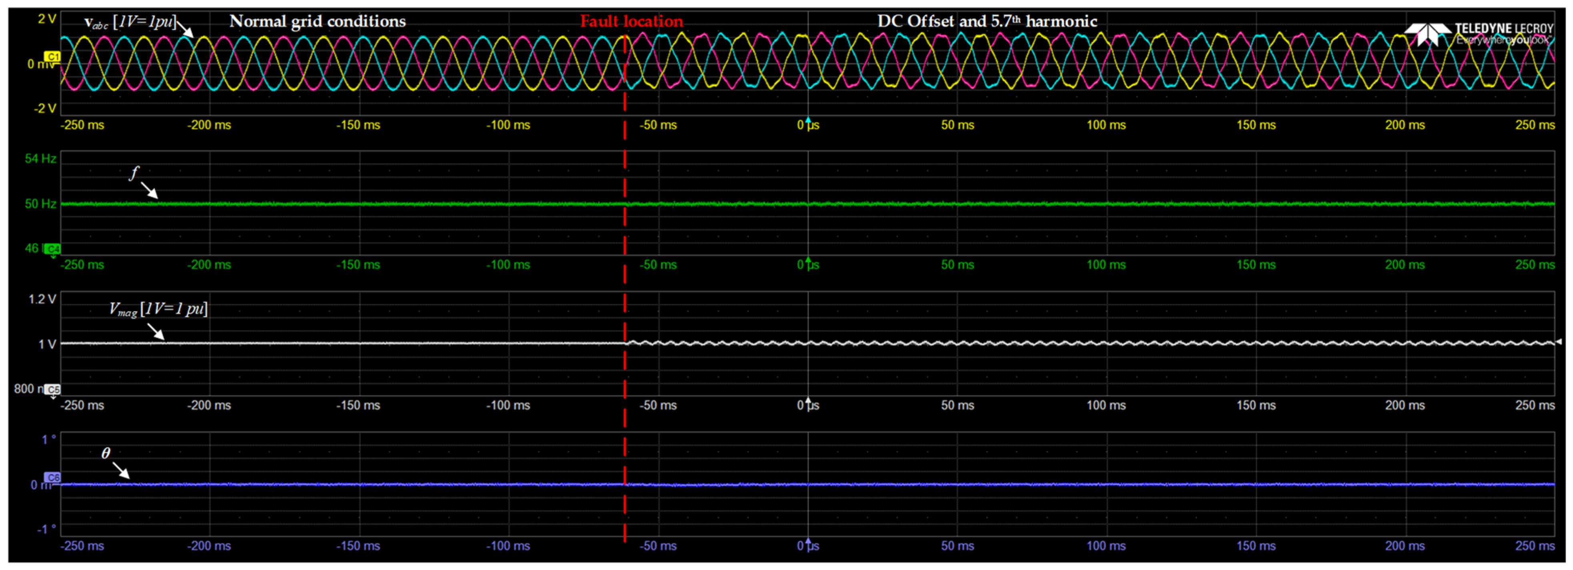Click the '-2 V' label of the voltage plot
Image resolution: width=1573 pixels, height=570 pixels.
44,108
